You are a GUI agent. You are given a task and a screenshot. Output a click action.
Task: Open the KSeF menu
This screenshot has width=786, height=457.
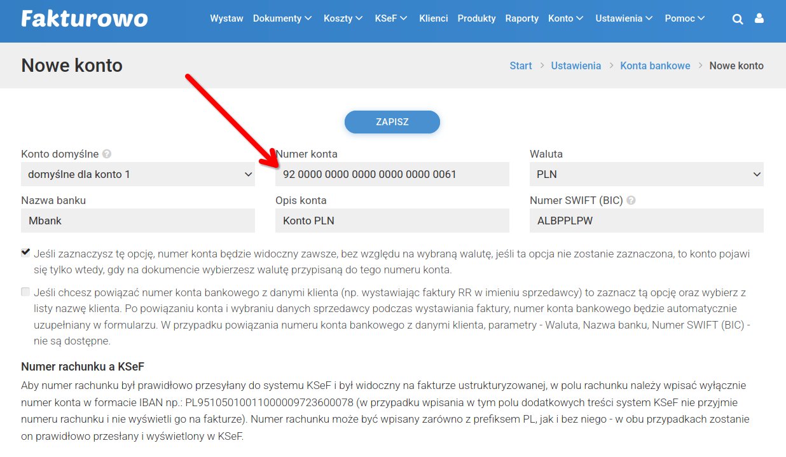coord(390,18)
